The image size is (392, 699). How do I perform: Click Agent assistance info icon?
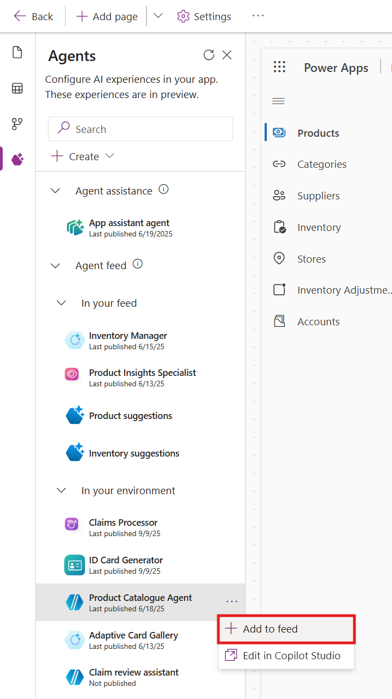pos(163,190)
